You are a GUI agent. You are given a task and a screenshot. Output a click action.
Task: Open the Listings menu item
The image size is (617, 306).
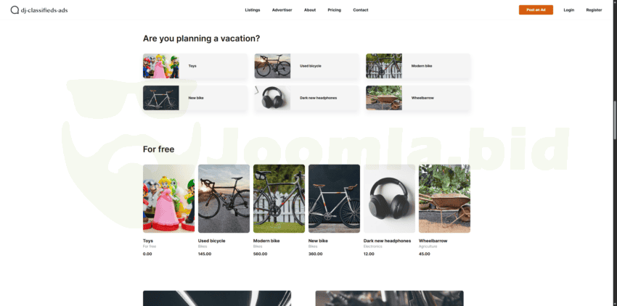tap(252, 10)
